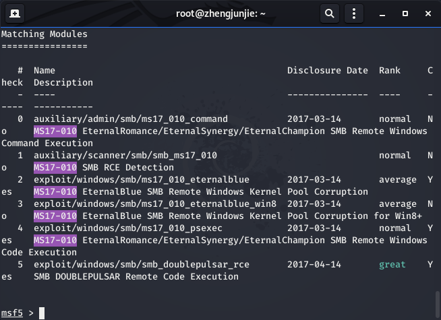Click normal rank in ms17_010_psexec row
Screen dimensions: 441x320
point(395,228)
